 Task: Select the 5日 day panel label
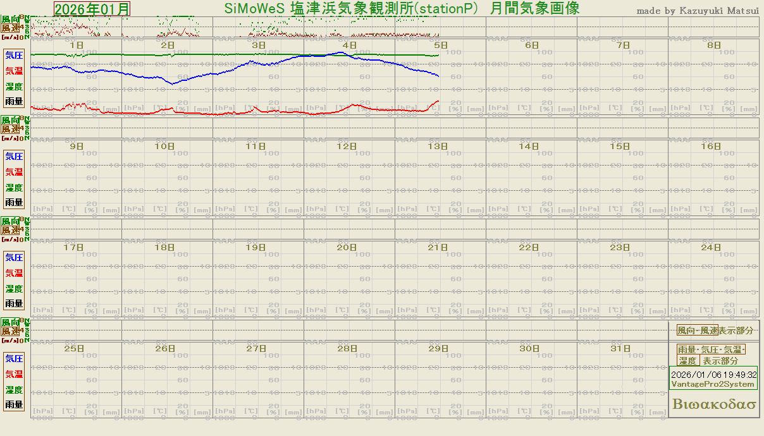click(x=440, y=45)
